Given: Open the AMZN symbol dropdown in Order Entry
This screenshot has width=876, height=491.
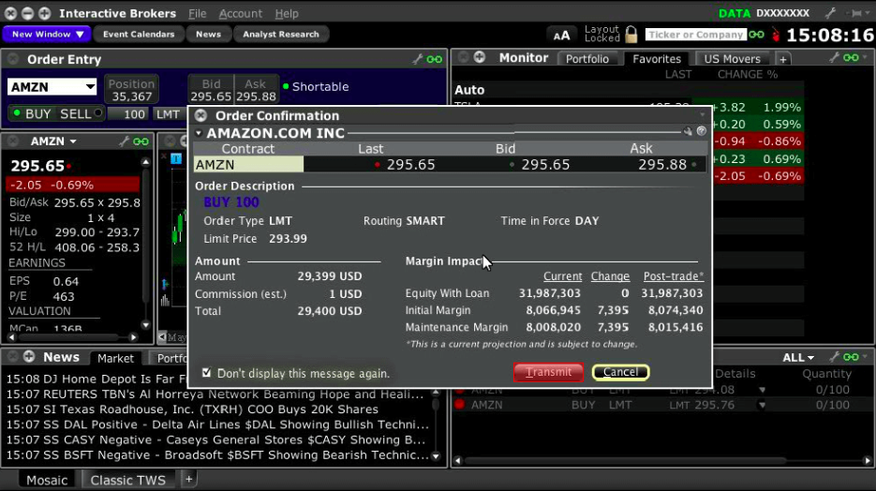Looking at the screenshot, I should pyautogui.click(x=90, y=87).
